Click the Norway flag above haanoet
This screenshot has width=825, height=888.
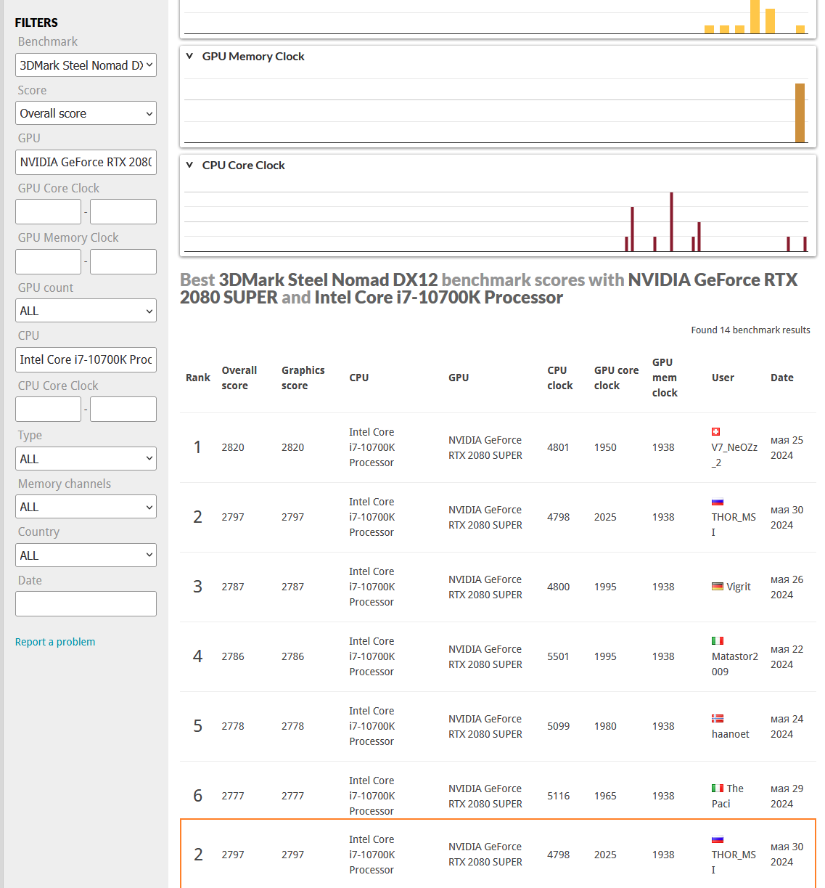coord(718,718)
